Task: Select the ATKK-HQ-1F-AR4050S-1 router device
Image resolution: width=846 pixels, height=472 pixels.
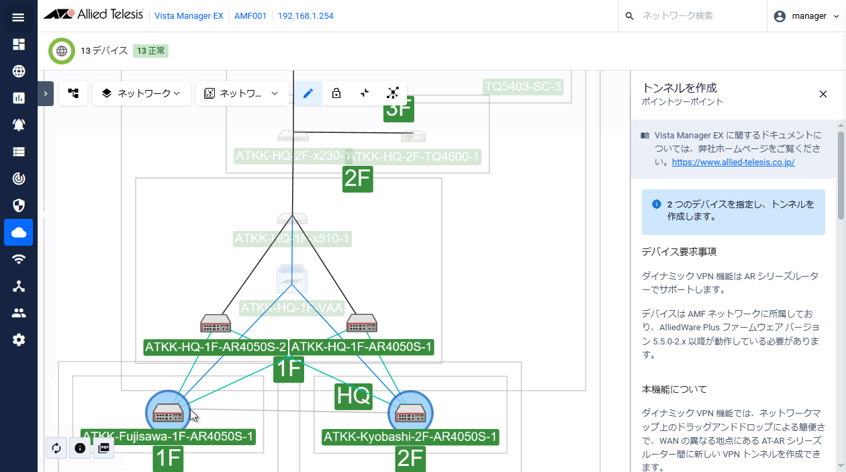Action: (x=361, y=324)
